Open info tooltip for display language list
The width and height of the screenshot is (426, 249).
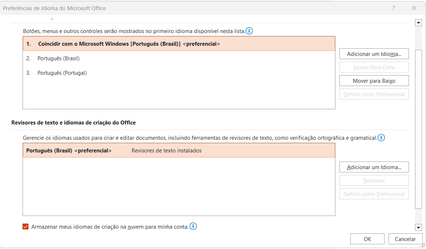pos(249,31)
